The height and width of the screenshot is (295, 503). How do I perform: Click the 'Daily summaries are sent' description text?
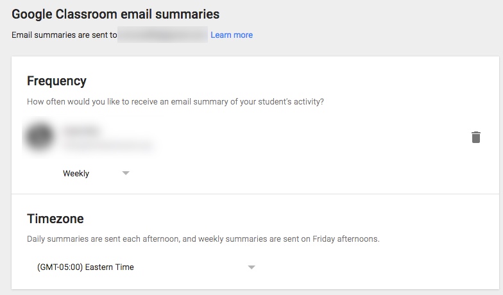[203, 239]
